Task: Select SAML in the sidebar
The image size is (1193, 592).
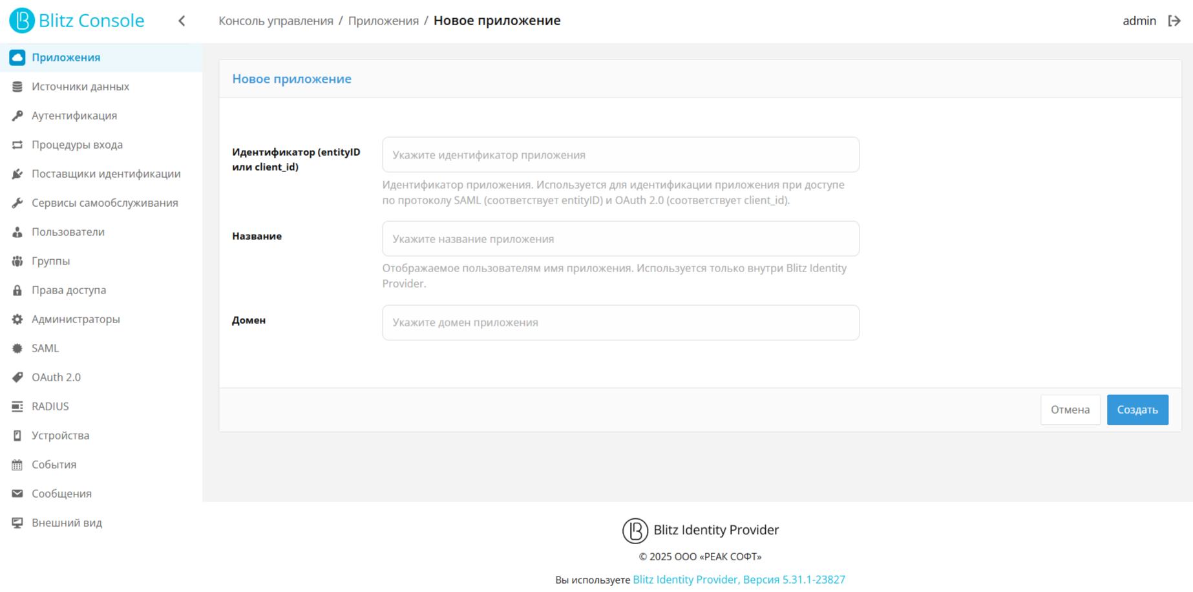Action: click(45, 348)
